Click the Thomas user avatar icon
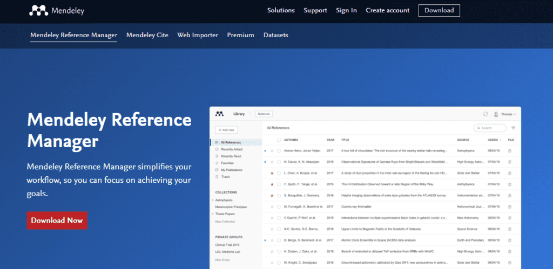Screen dimensions: 553x269 point(496,114)
